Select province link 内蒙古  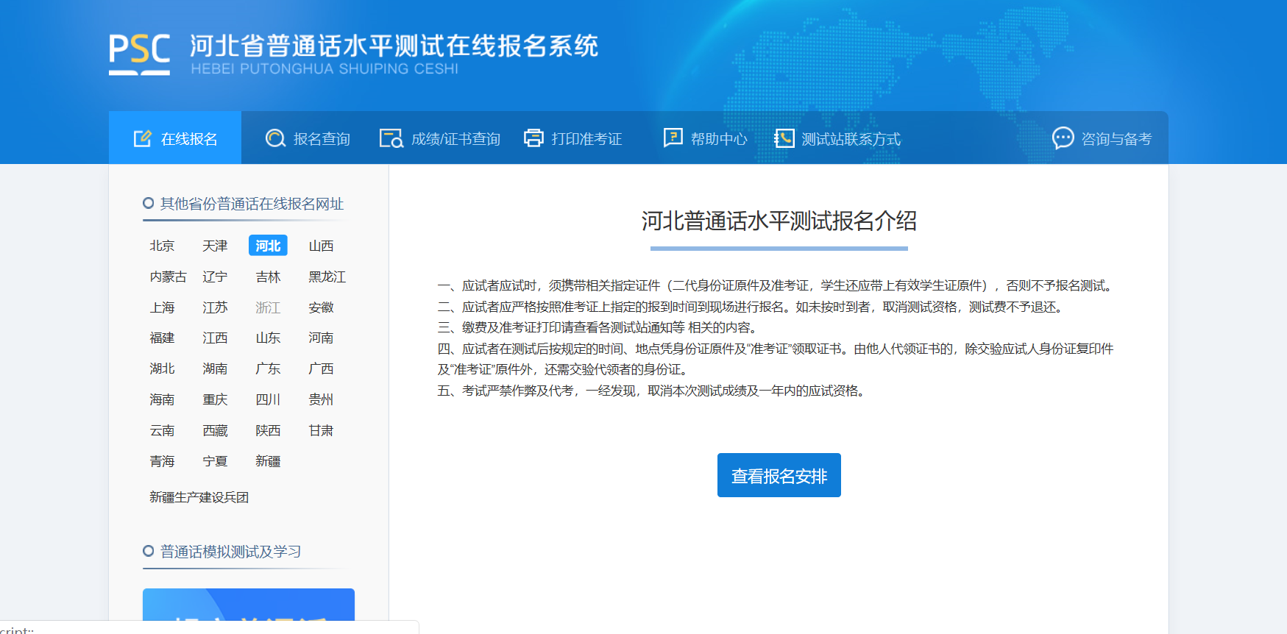click(x=169, y=277)
